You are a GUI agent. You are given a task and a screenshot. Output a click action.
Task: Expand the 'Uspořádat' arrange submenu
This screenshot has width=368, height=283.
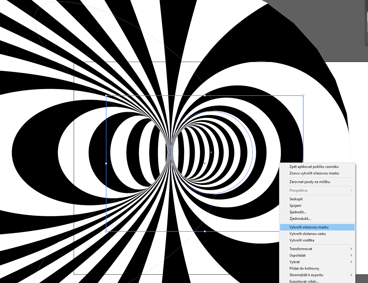pos(298,255)
